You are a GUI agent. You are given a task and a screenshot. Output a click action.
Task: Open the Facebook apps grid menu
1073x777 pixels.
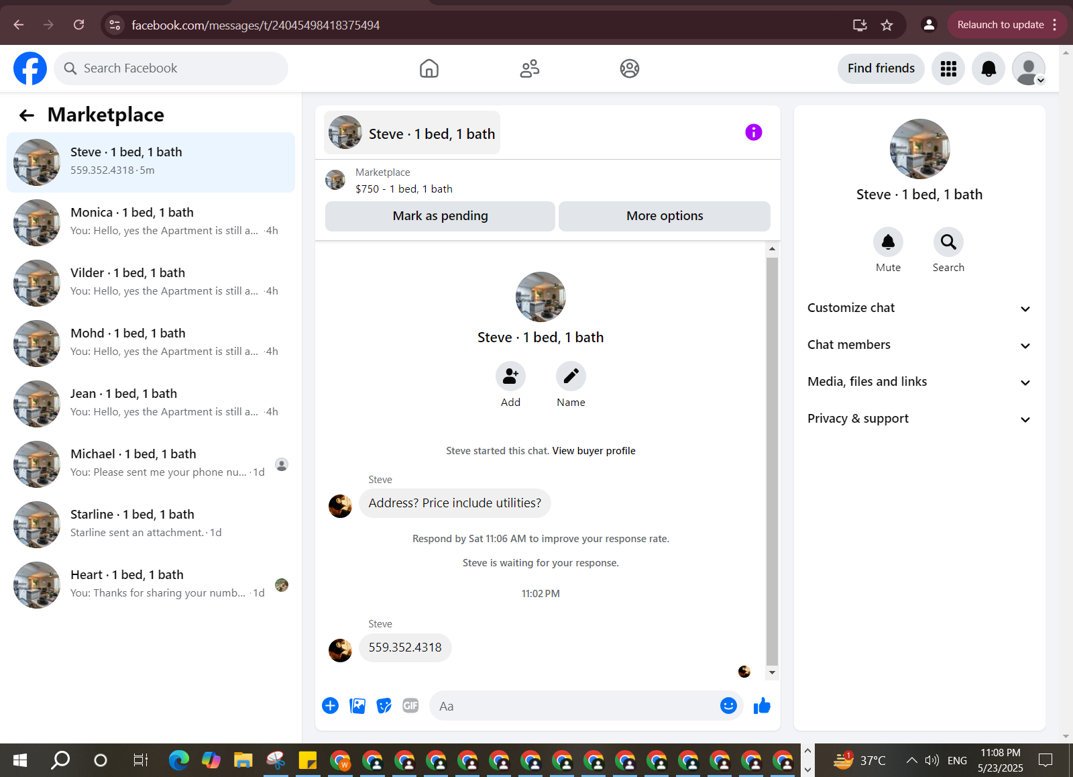[948, 68]
